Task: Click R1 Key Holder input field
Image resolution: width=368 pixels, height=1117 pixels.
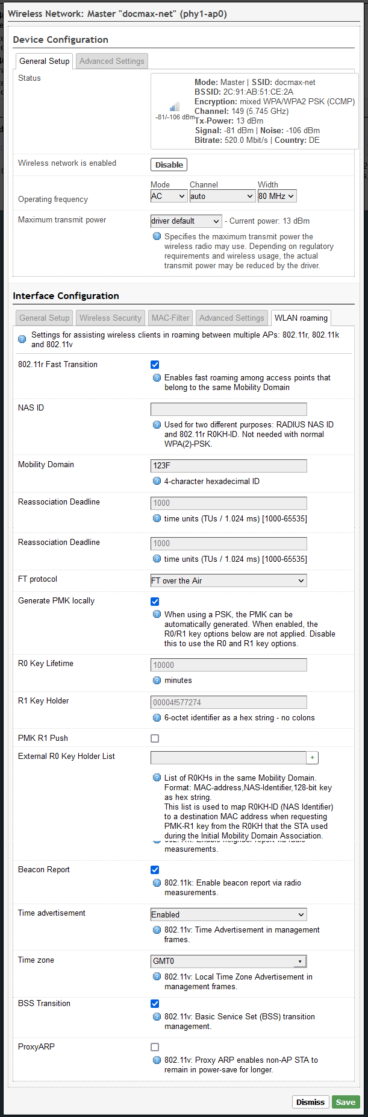Action: [x=229, y=702]
